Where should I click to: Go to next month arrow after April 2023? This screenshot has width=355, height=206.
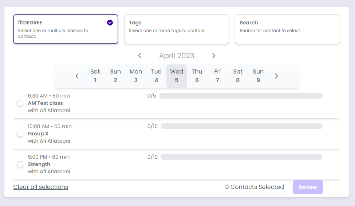214,56
